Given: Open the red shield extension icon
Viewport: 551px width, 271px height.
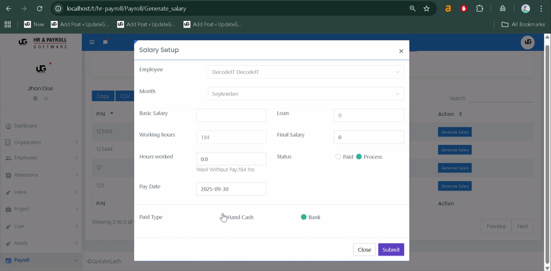Looking at the screenshot, I should pyautogui.click(x=464, y=9).
